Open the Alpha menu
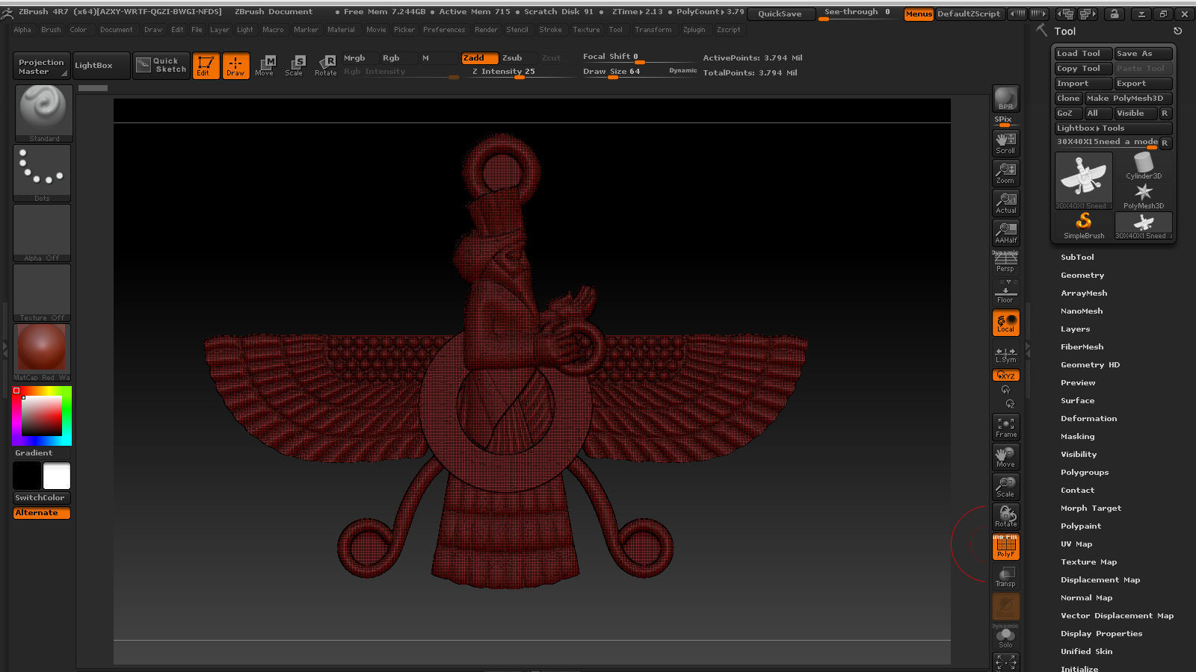Screen dimensions: 1196x672 click(x=22, y=30)
